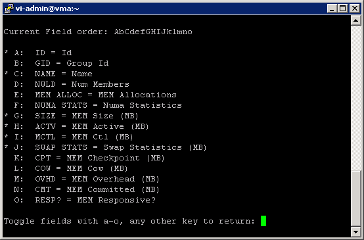The image size is (364, 240).
Task: Click the scrollbar up arrow
Action: coord(356,20)
